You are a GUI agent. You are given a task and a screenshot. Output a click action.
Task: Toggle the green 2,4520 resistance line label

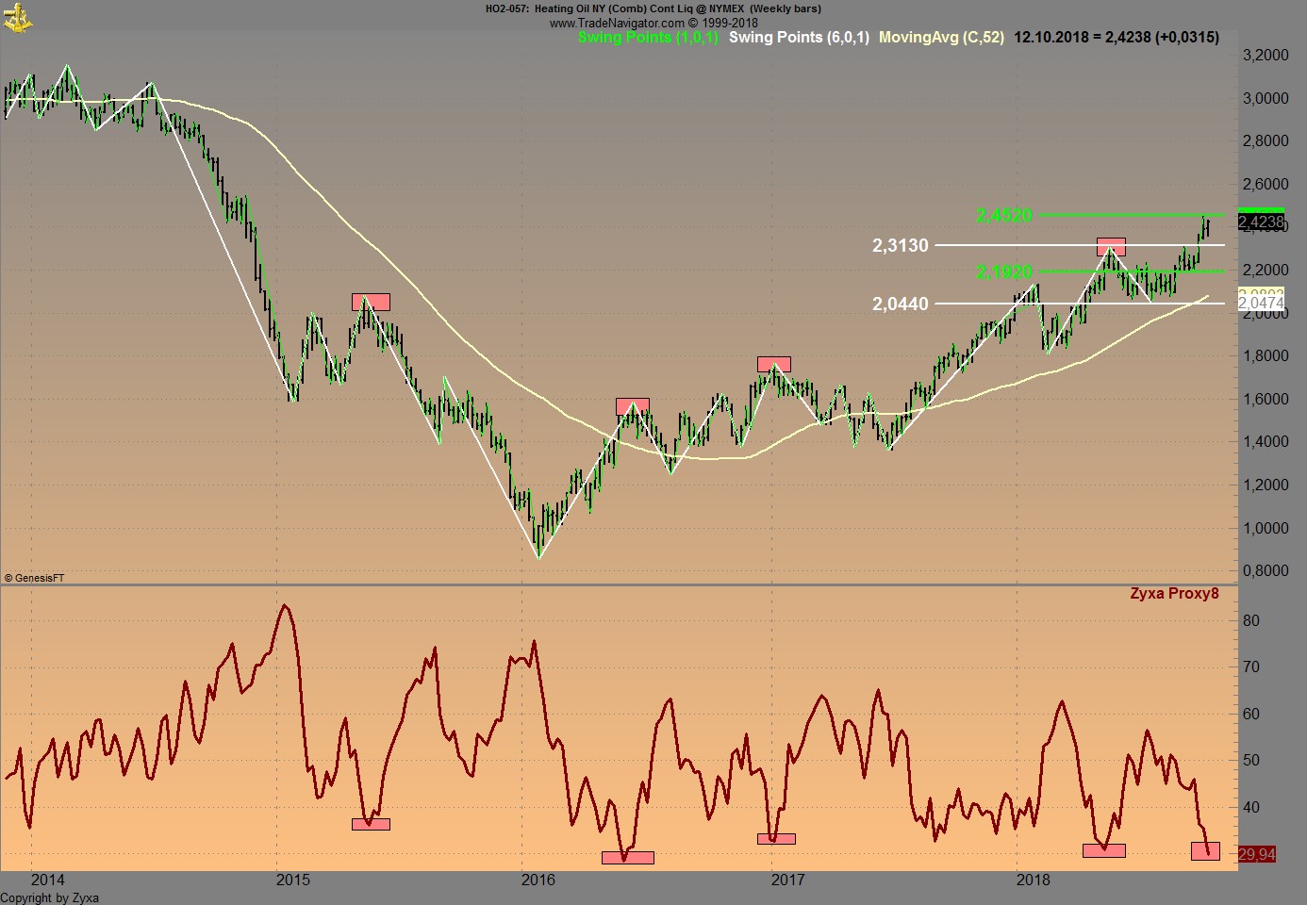click(x=1003, y=215)
